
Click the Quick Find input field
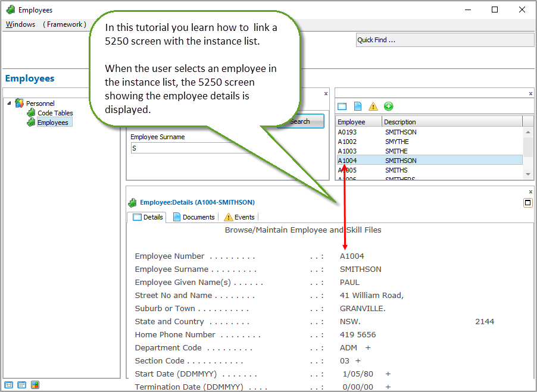coord(445,40)
